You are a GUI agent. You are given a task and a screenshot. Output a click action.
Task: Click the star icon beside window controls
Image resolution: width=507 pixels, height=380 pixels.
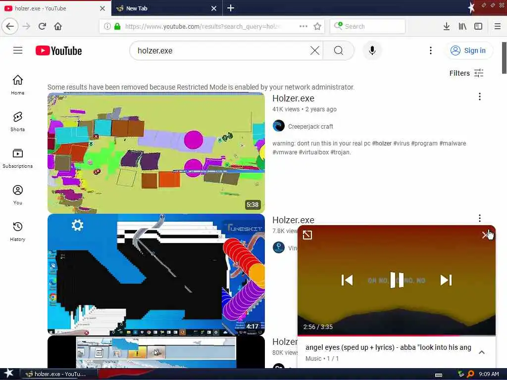click(x=471, y=8)
